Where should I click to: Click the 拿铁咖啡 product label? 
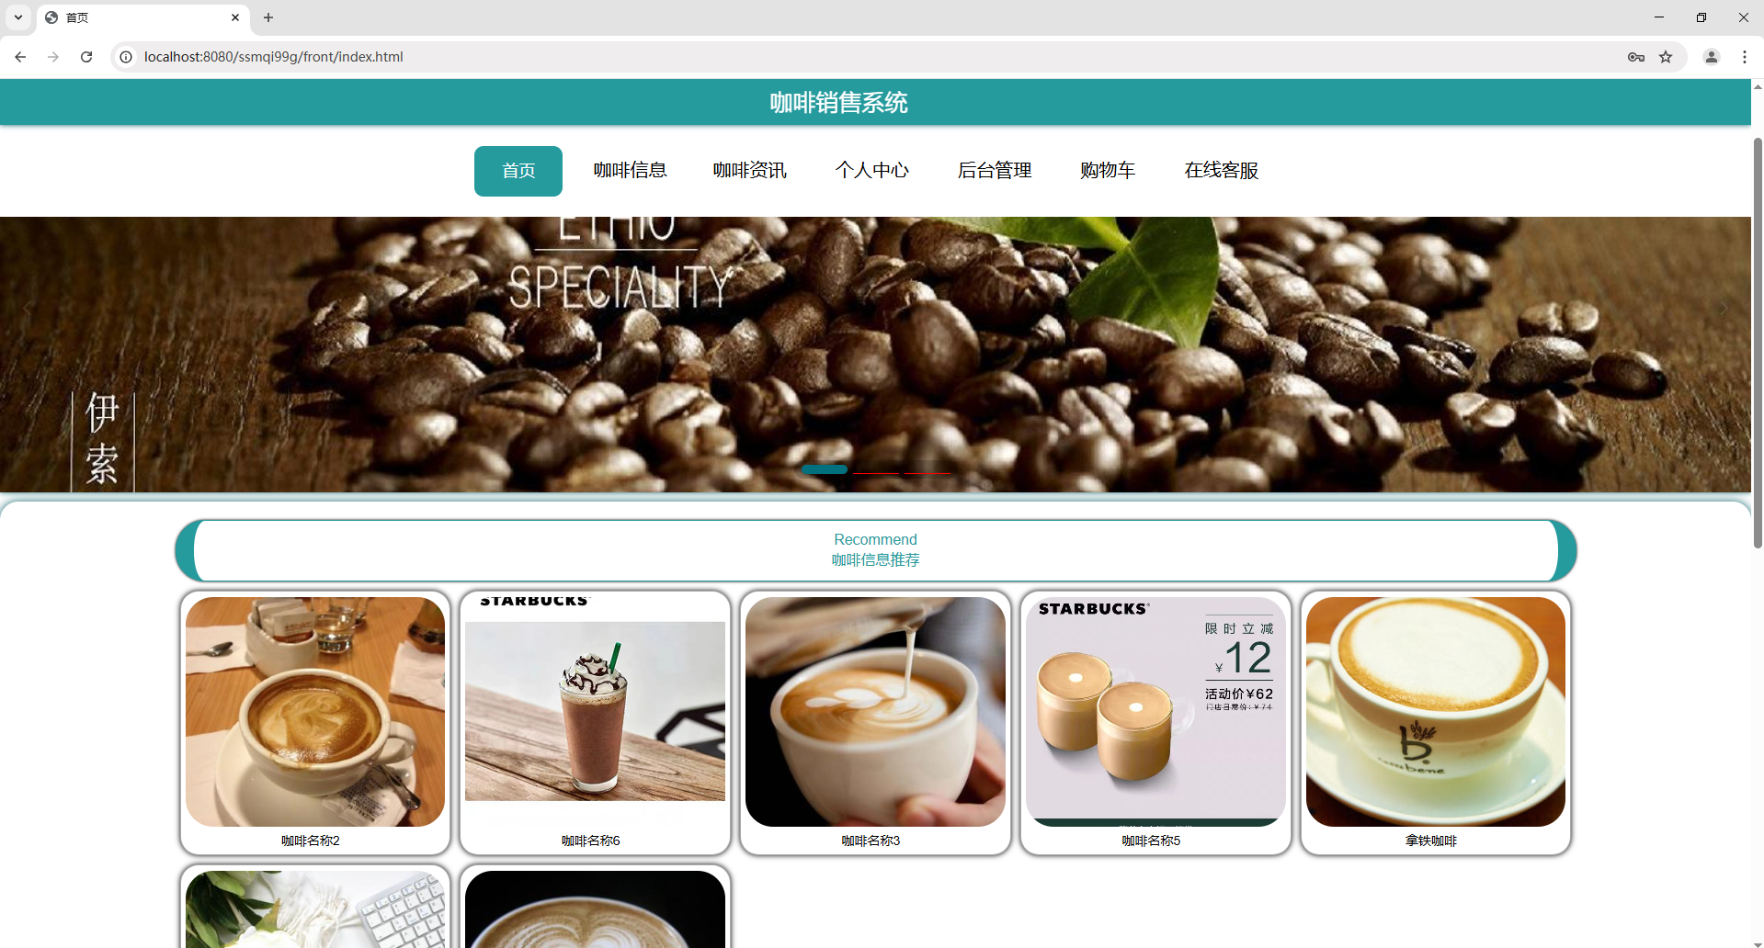(x=1431, y=841)
